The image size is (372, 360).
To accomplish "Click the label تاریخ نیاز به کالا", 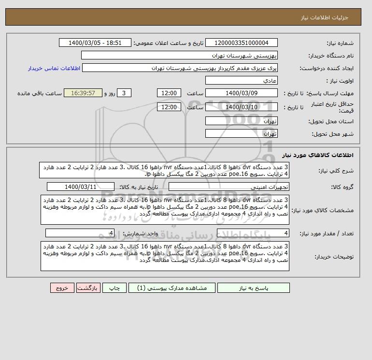I will tap(139, 187).
